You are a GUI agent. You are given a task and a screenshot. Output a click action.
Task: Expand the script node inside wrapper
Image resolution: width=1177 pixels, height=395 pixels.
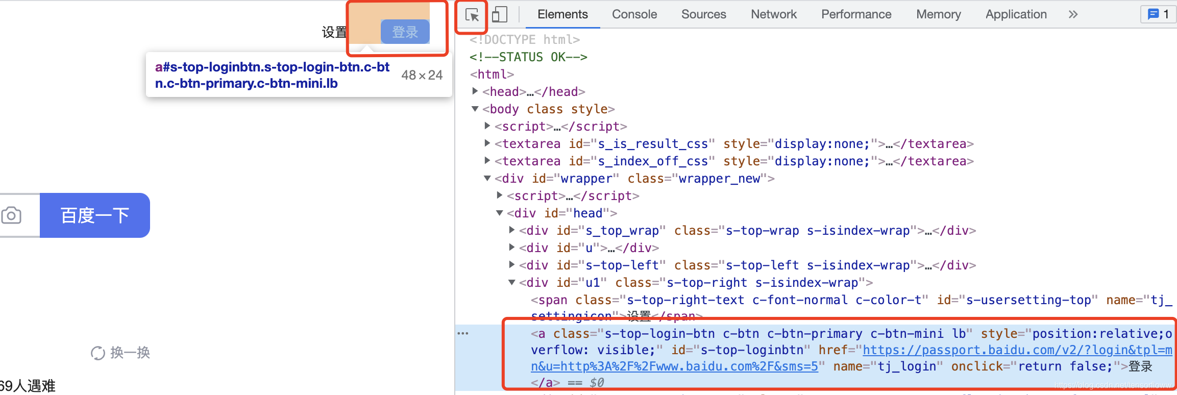(x=500, y=195)
